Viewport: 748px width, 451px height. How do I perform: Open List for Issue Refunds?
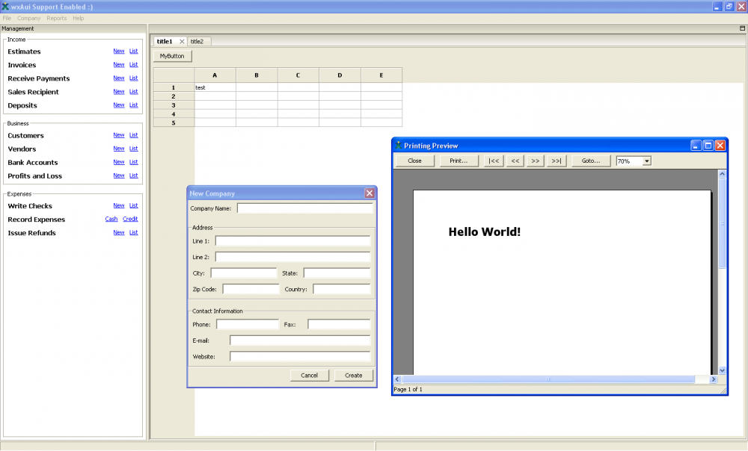click(x=134, y=232)
